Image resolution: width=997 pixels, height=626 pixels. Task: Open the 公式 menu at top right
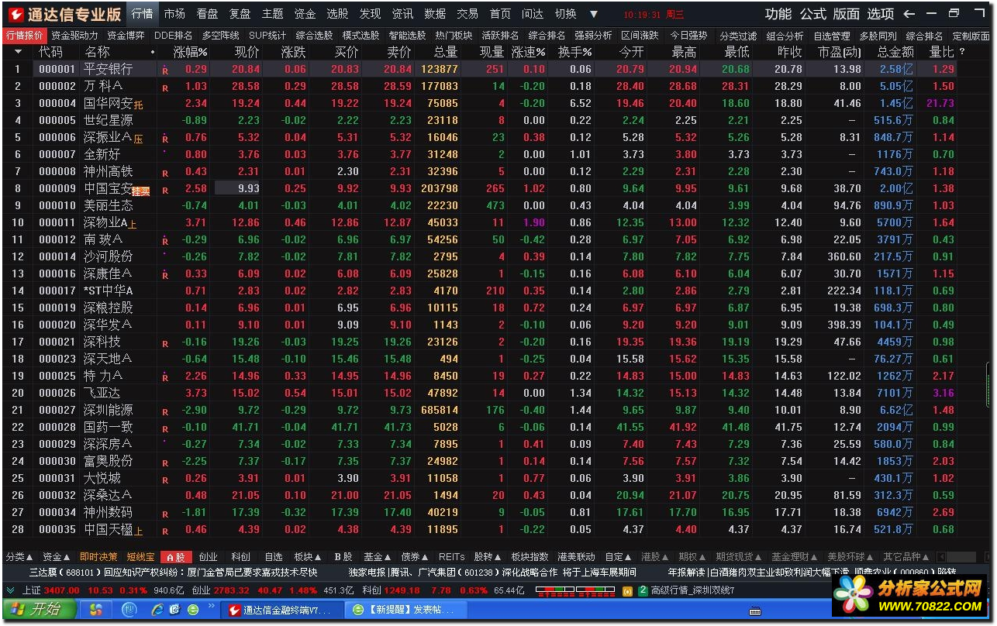click(x=812, y=14)
